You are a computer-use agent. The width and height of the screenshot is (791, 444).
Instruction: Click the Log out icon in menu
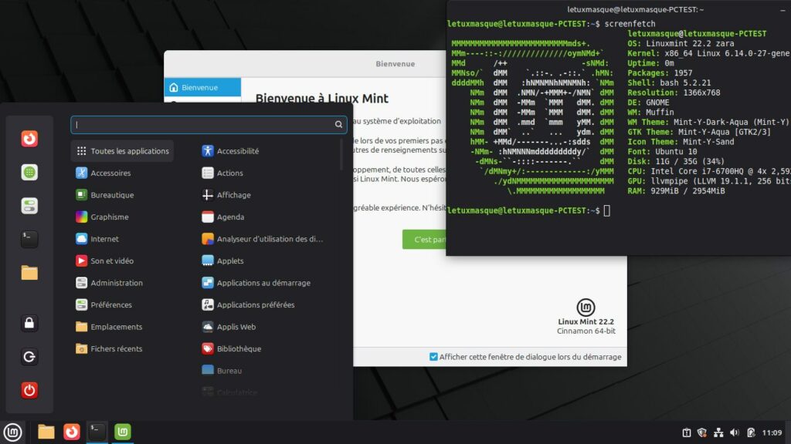29,357
